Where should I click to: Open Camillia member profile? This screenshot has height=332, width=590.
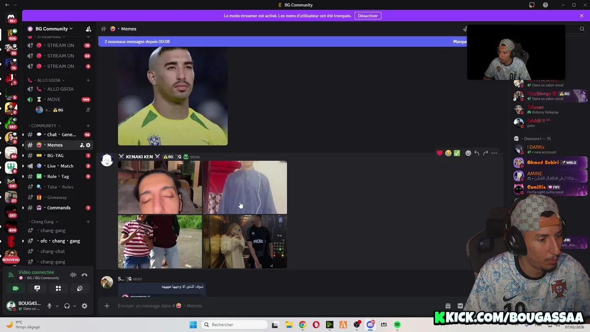[x=550, y=189]
